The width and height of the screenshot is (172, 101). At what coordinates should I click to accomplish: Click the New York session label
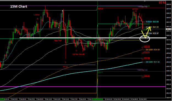58,40
